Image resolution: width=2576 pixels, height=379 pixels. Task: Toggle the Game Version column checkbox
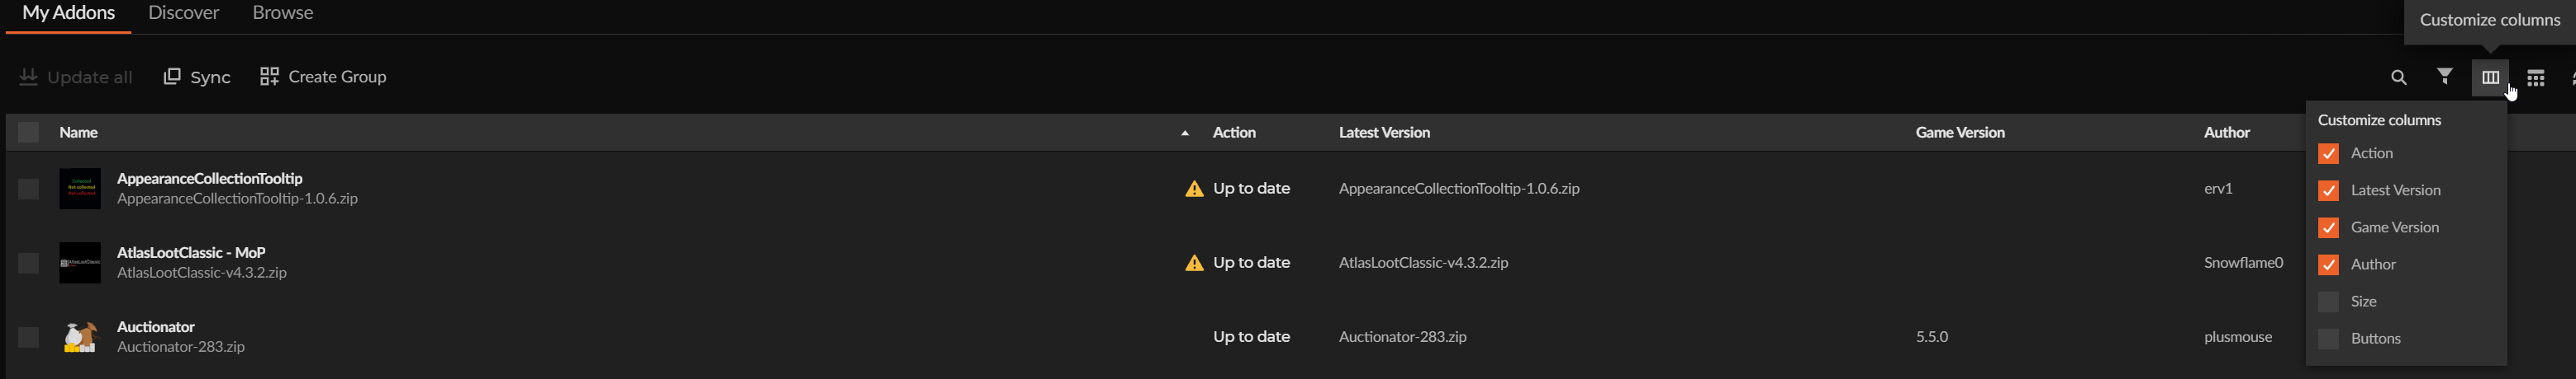pyautogui.click(x=2328, y=228)
